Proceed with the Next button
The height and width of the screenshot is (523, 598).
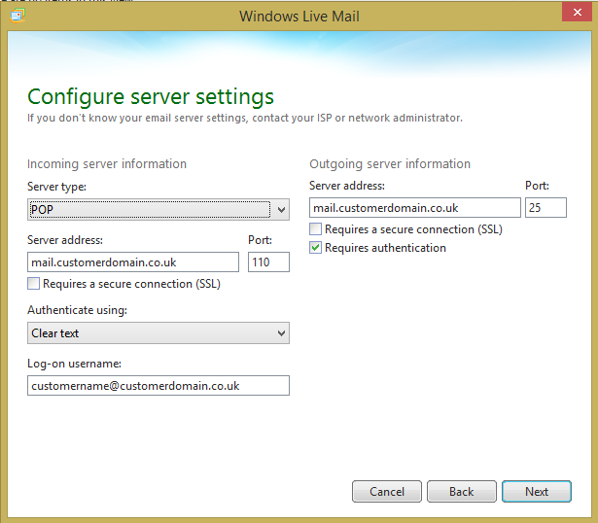(x=537, y=492)
